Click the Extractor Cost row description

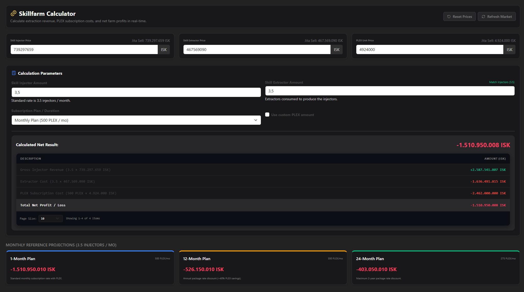tap(57, 181)
